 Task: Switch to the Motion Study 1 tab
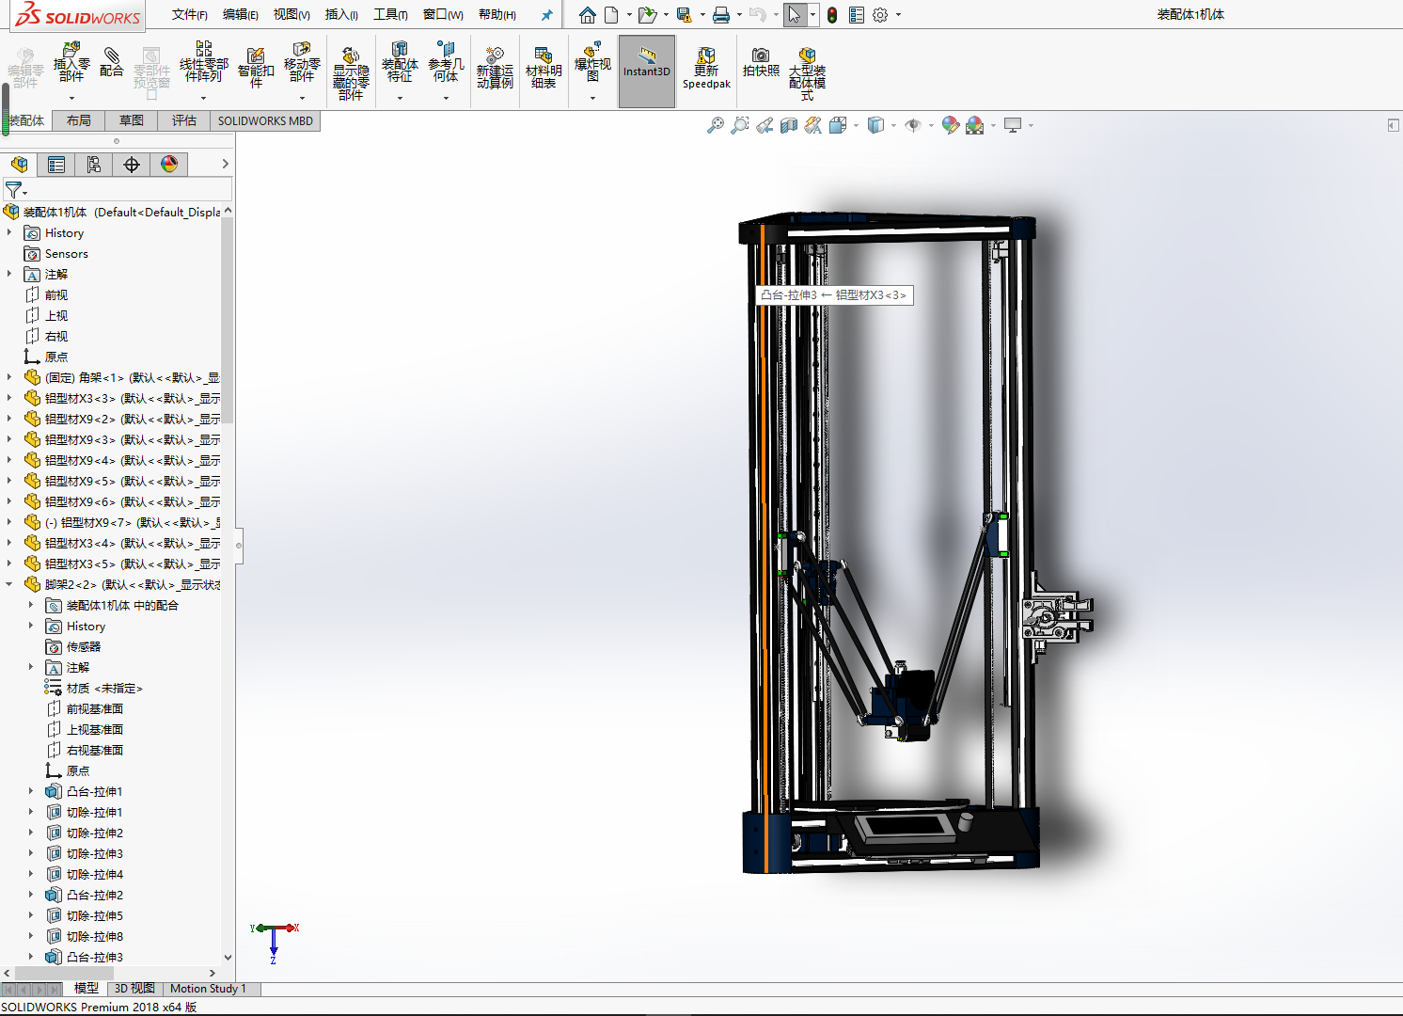coord(208,989)
